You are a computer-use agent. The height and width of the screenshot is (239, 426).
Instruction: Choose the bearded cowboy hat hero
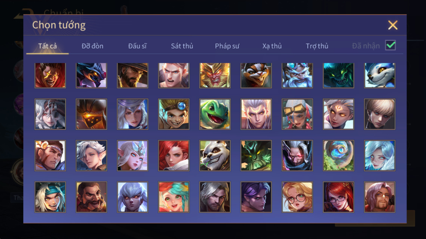pos(132,75)
